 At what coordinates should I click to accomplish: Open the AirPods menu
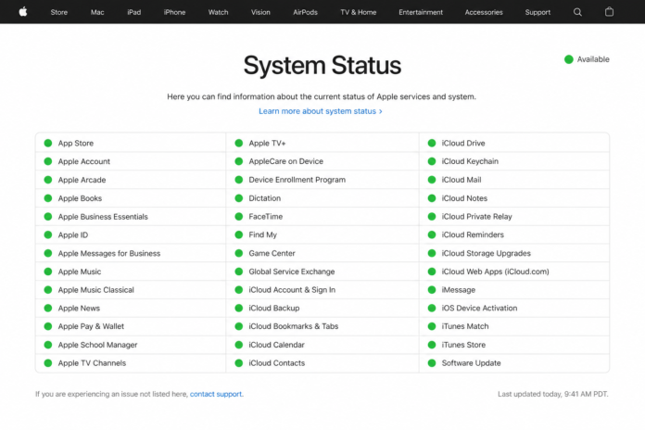tap(305, 12)
